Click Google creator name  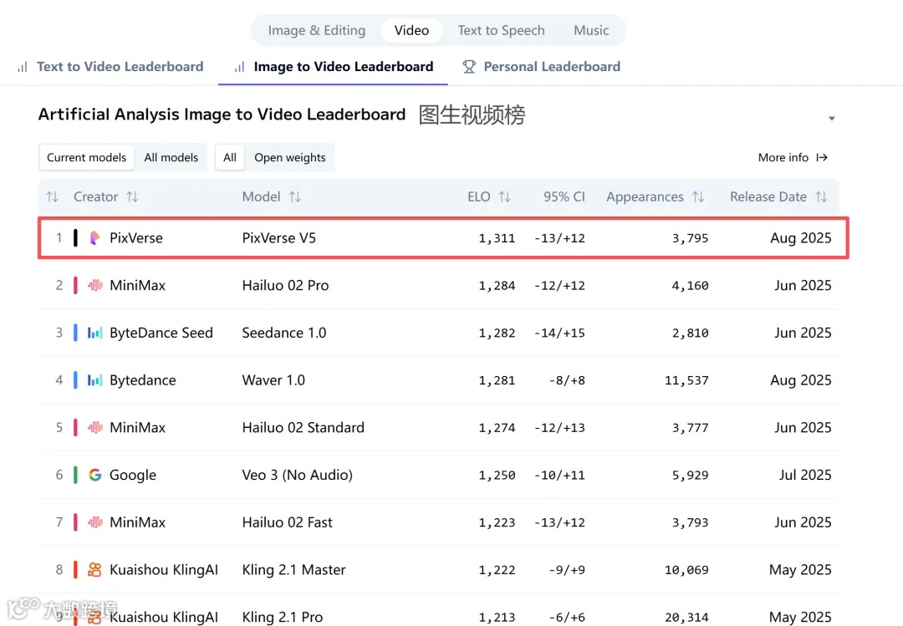133,475
